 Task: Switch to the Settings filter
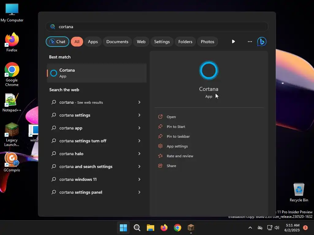(162, 42)
